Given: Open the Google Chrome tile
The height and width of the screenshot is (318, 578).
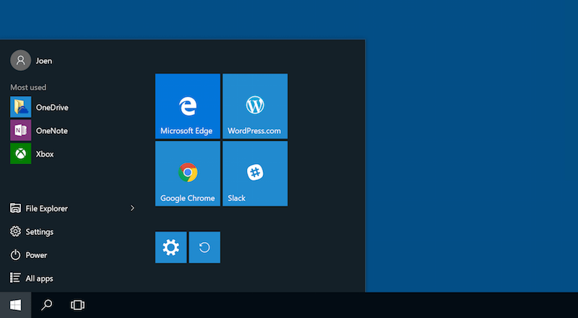Looking at the screenshot, I should tap(188, 173).
